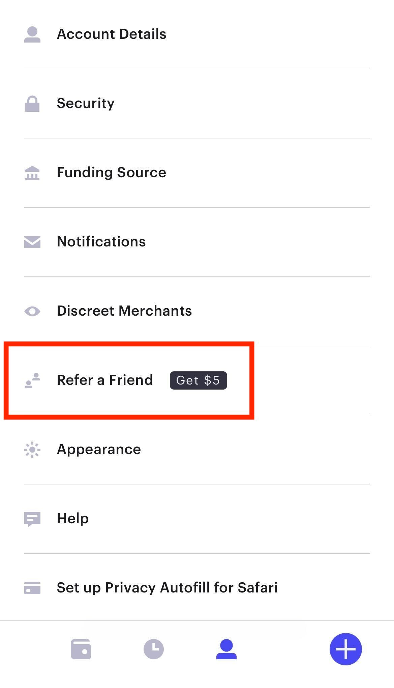The height and width of the screenshot is (688, 394).
Task: Go to Funding Source settings
Action: pyautogui.click(x=112, y=173)
